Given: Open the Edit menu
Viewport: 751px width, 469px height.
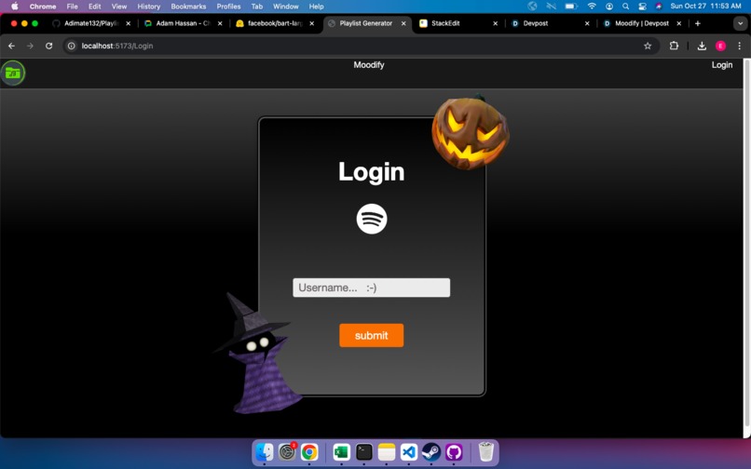Looking at the screenshot, I should click(x=95, y=7).
